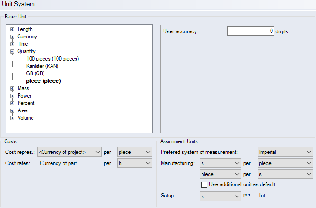Select Kanister (KAN) in the tree
The width and height of the screenshot is (316, 208).
tap(42, 66)
